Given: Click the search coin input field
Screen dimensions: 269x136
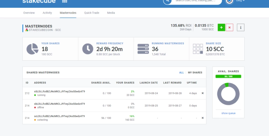Looking at the screenshot, I should [196, 1].
